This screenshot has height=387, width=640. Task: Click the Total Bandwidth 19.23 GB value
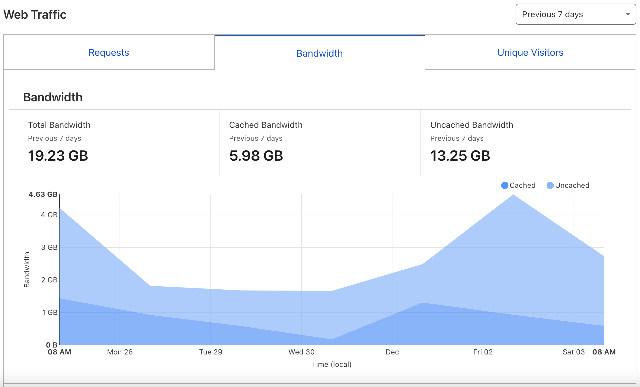pyautogui.click(x=58, y=156)
